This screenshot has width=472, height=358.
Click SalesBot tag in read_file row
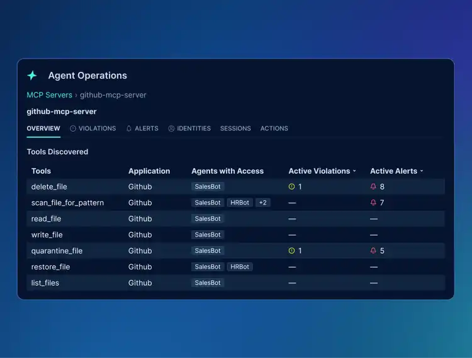pos(208,219)
